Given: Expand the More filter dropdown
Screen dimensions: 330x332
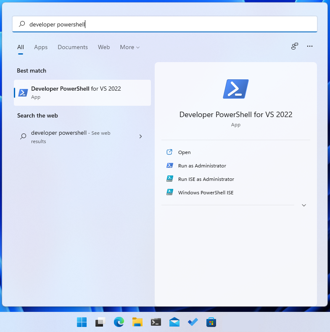Looking at the screenshot, I should [x=129, y=47].
